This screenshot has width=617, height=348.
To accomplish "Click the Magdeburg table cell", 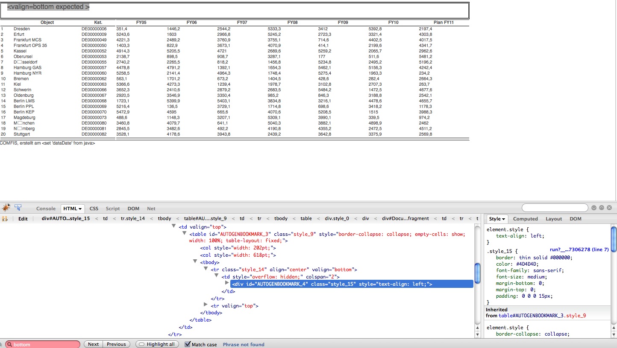I will (x=24, y=117).
